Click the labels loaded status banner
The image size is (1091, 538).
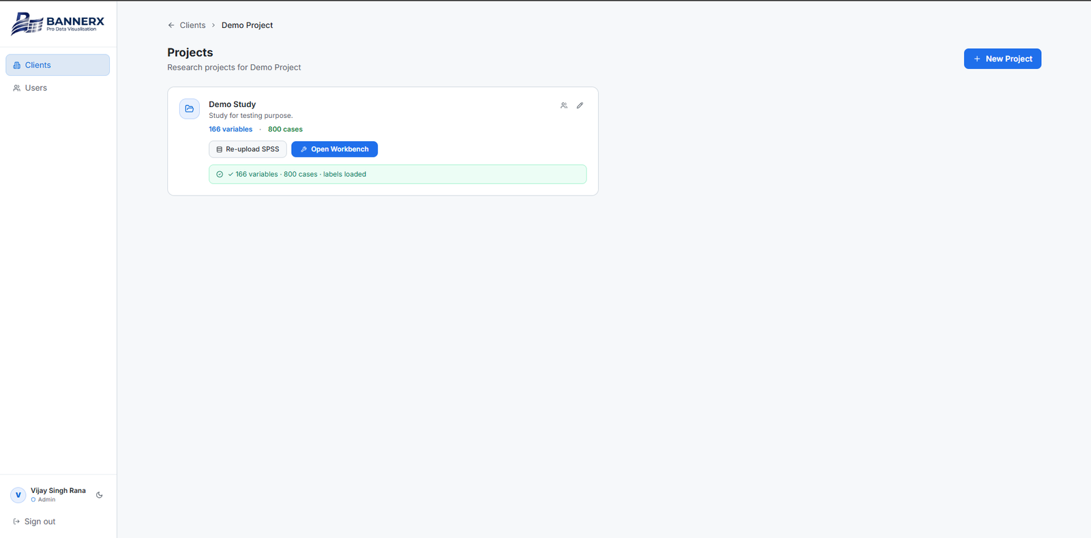pyautogui.click(x=398, y=175)
